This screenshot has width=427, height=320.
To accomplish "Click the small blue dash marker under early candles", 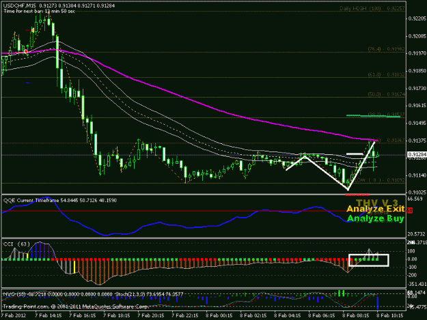I will click(x=28, y=83).
